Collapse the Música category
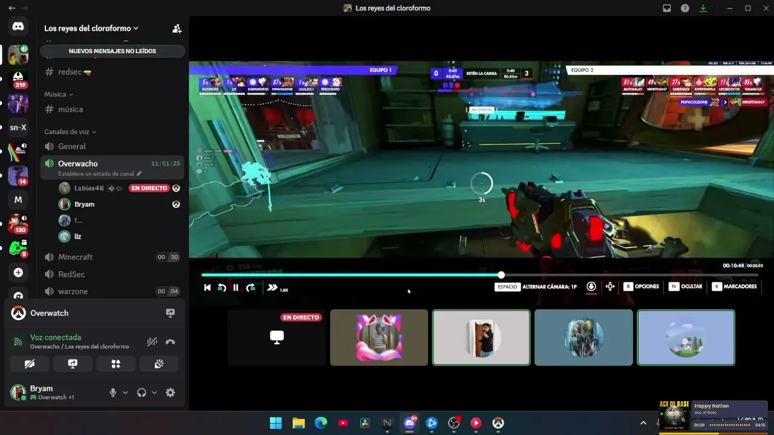 tap(59, 94)
